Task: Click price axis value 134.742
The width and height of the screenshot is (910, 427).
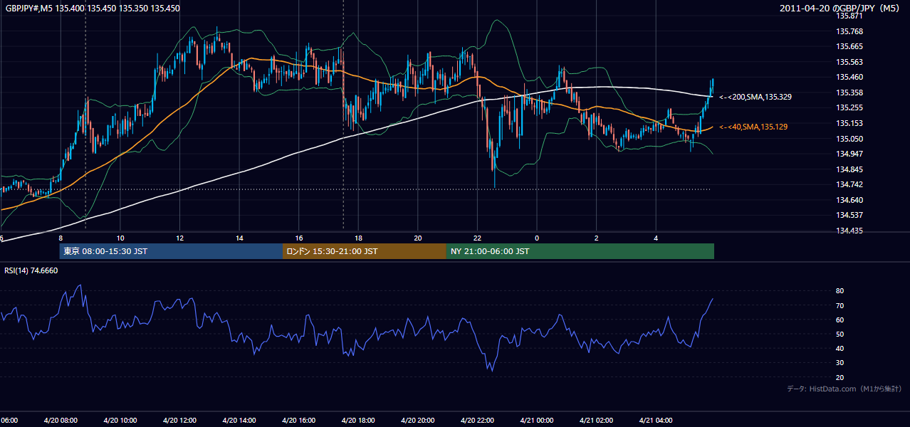Action: click(849, 184)
